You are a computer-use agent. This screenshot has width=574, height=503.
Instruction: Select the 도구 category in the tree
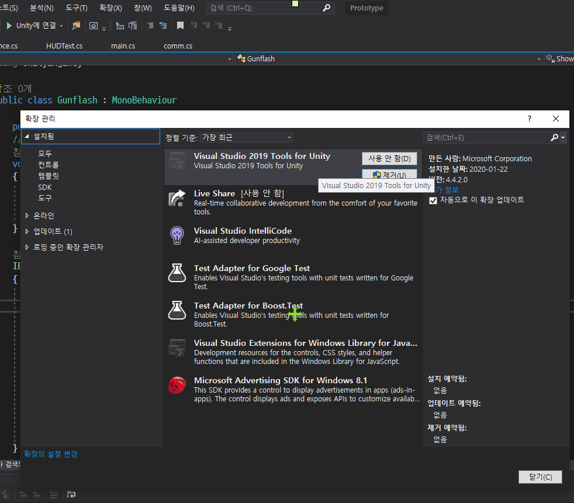point(45,198)
